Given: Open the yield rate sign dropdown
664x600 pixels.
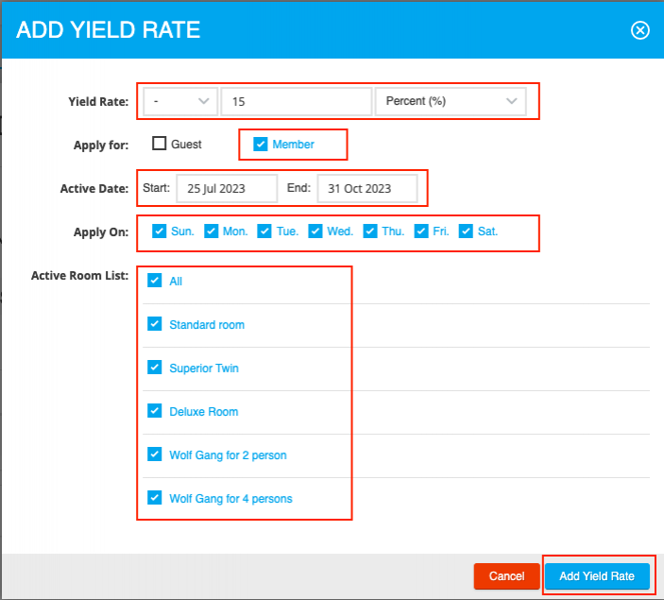Looking at the screenshot, I should click(179, 102).
